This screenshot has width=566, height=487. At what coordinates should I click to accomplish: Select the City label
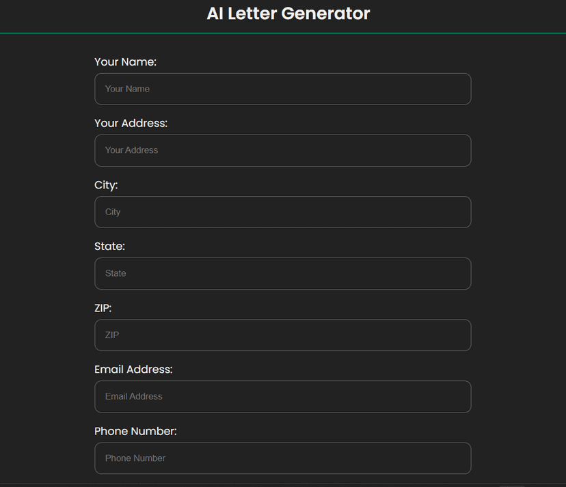tap(106, 184)
